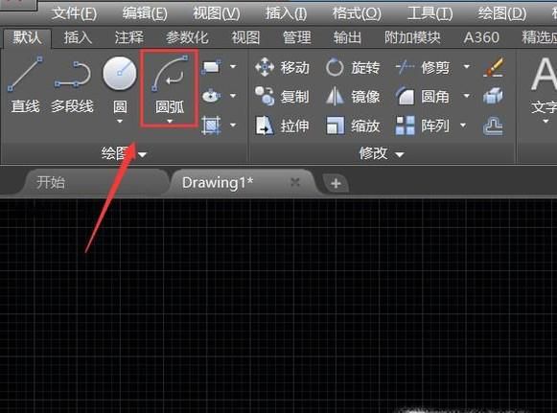Select the 多段线 polyline tool

pos(72,84)
